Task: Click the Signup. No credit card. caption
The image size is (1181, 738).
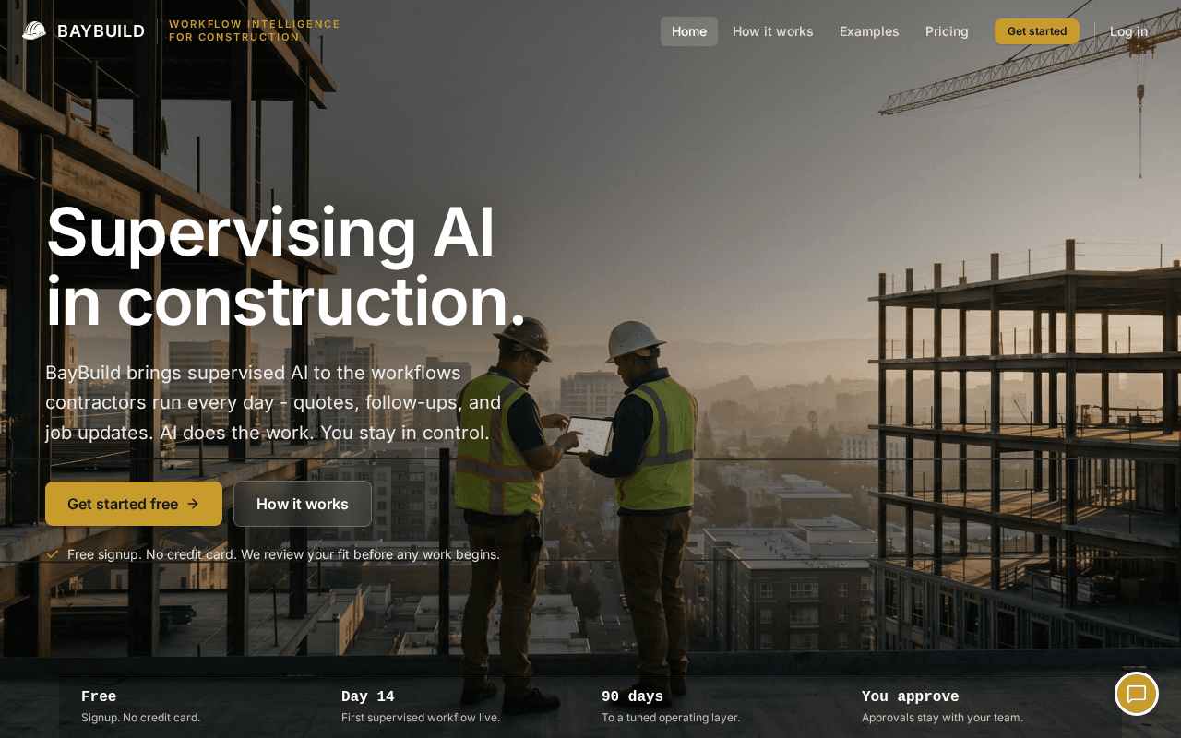Action: point(140,718)
